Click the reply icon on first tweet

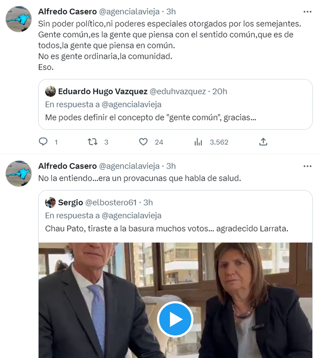pyautogui.click(x=43, y=142)
